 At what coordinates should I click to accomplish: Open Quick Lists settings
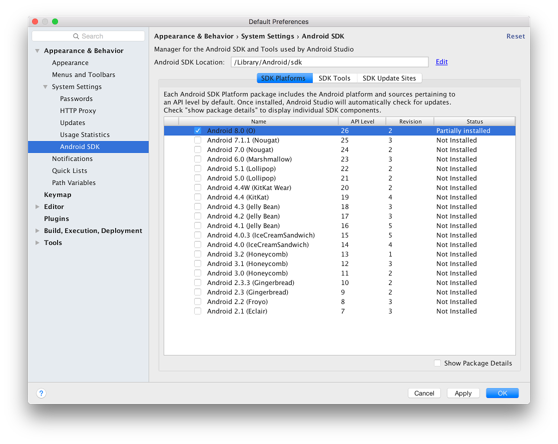pyautogui.click(x=70, y=170)
